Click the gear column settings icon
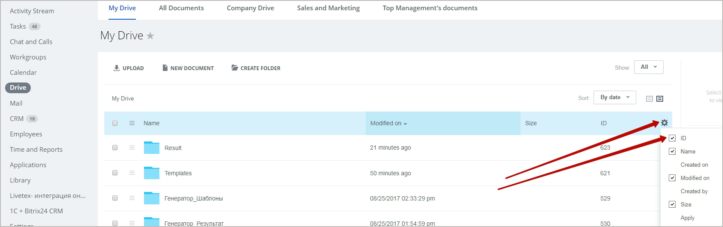Image resolution: width=723 pixels, height=227 pixels. click(664, 123)
